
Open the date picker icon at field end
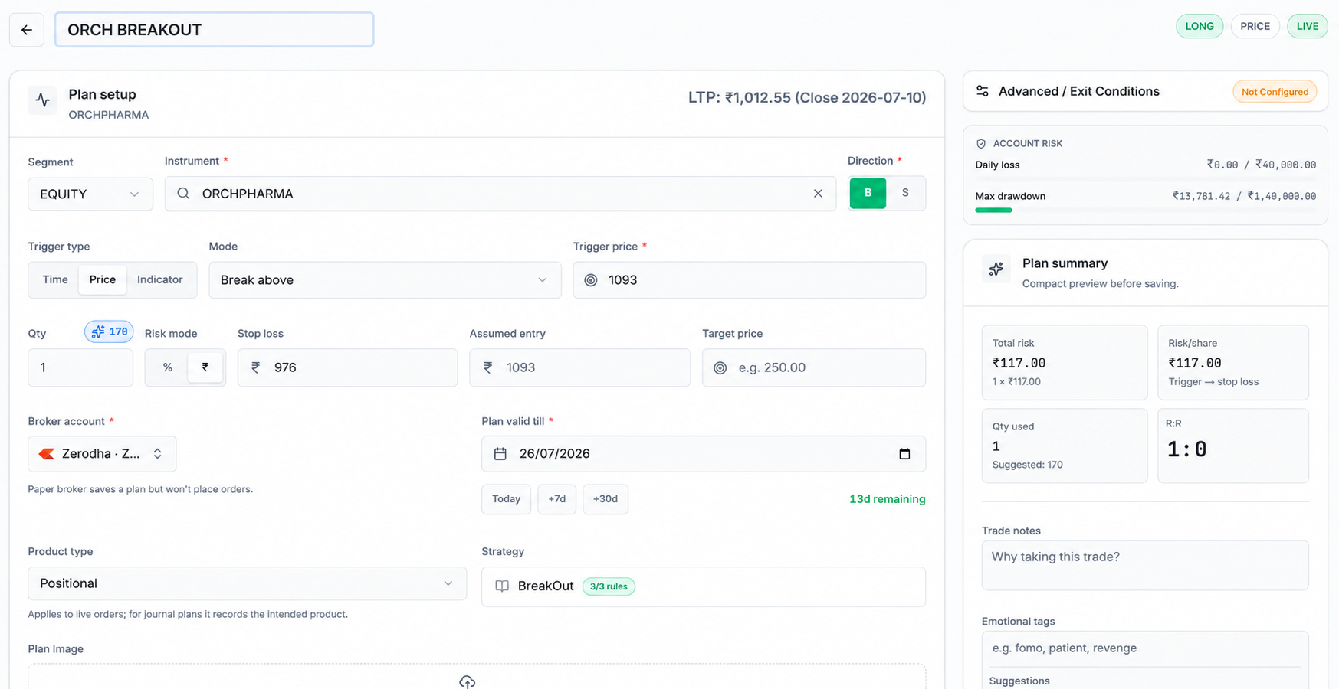[x=904, y=454]
